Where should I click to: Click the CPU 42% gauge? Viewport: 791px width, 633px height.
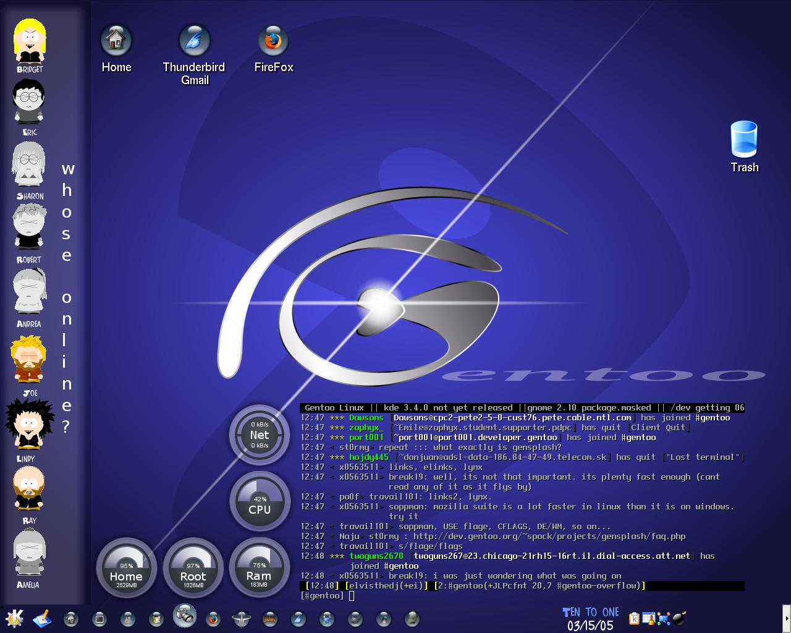tap(260, 502)
